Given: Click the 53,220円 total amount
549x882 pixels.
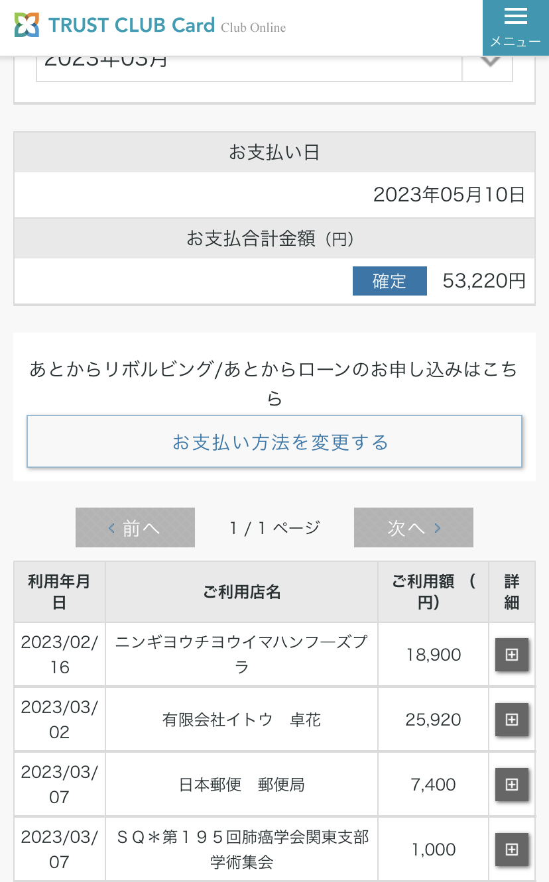Looking at the screenshot, I should click(x=484, y=281).
